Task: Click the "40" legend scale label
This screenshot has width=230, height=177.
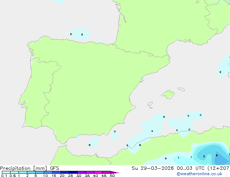Action: coord(95,176)
